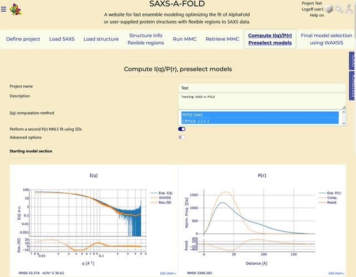Open the hamburger navigation menu

pyautogui.click(x=3, y=9)
